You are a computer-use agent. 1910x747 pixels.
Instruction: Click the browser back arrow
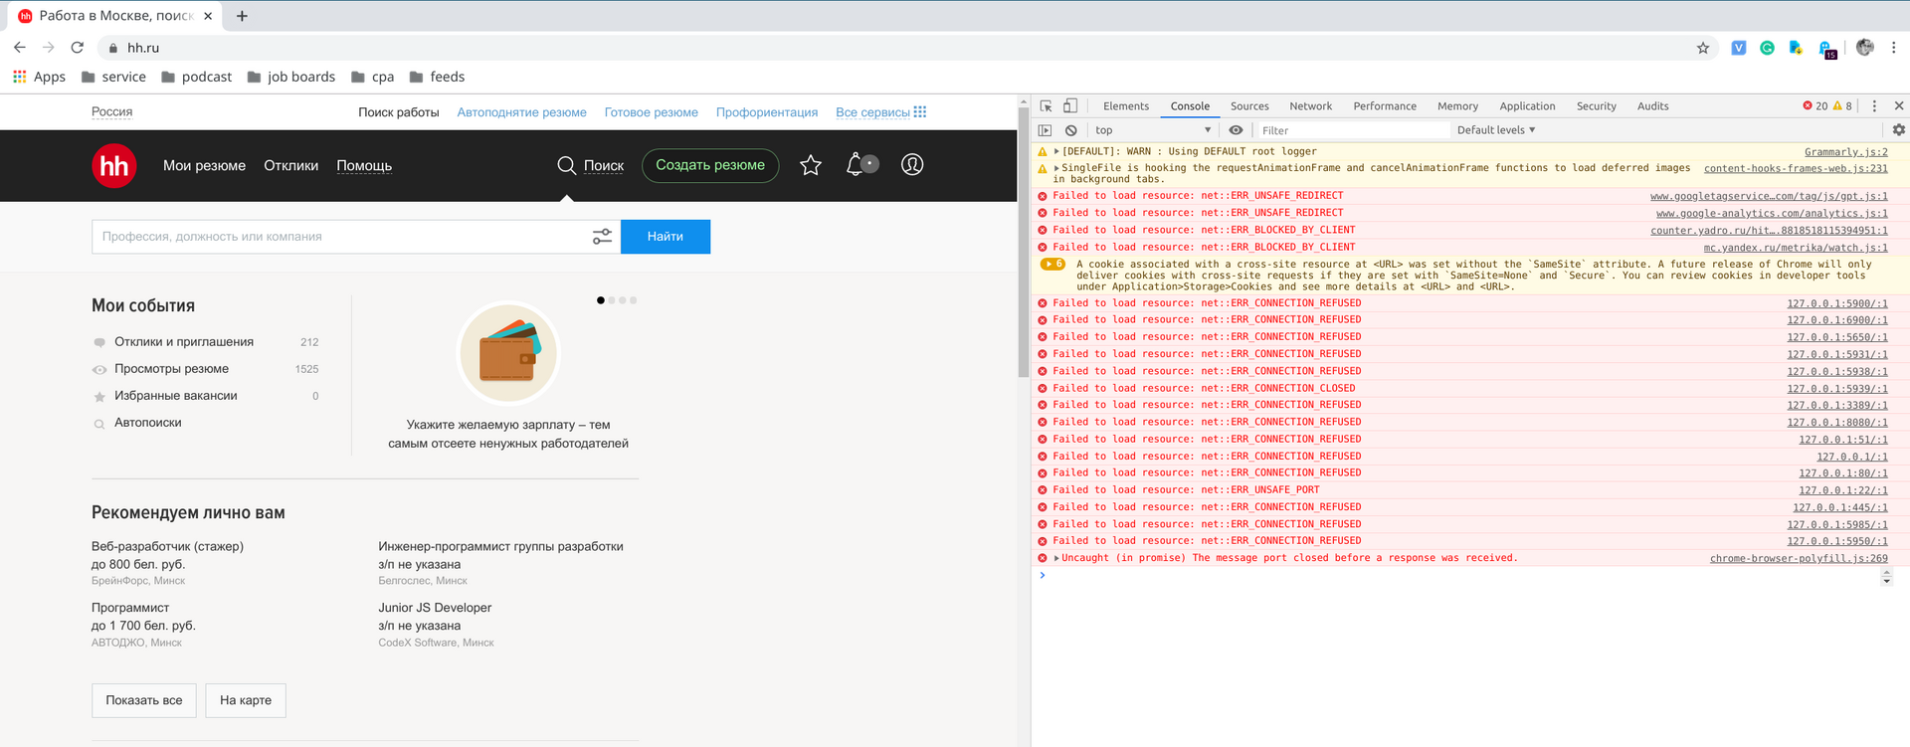tap(20, 47)
